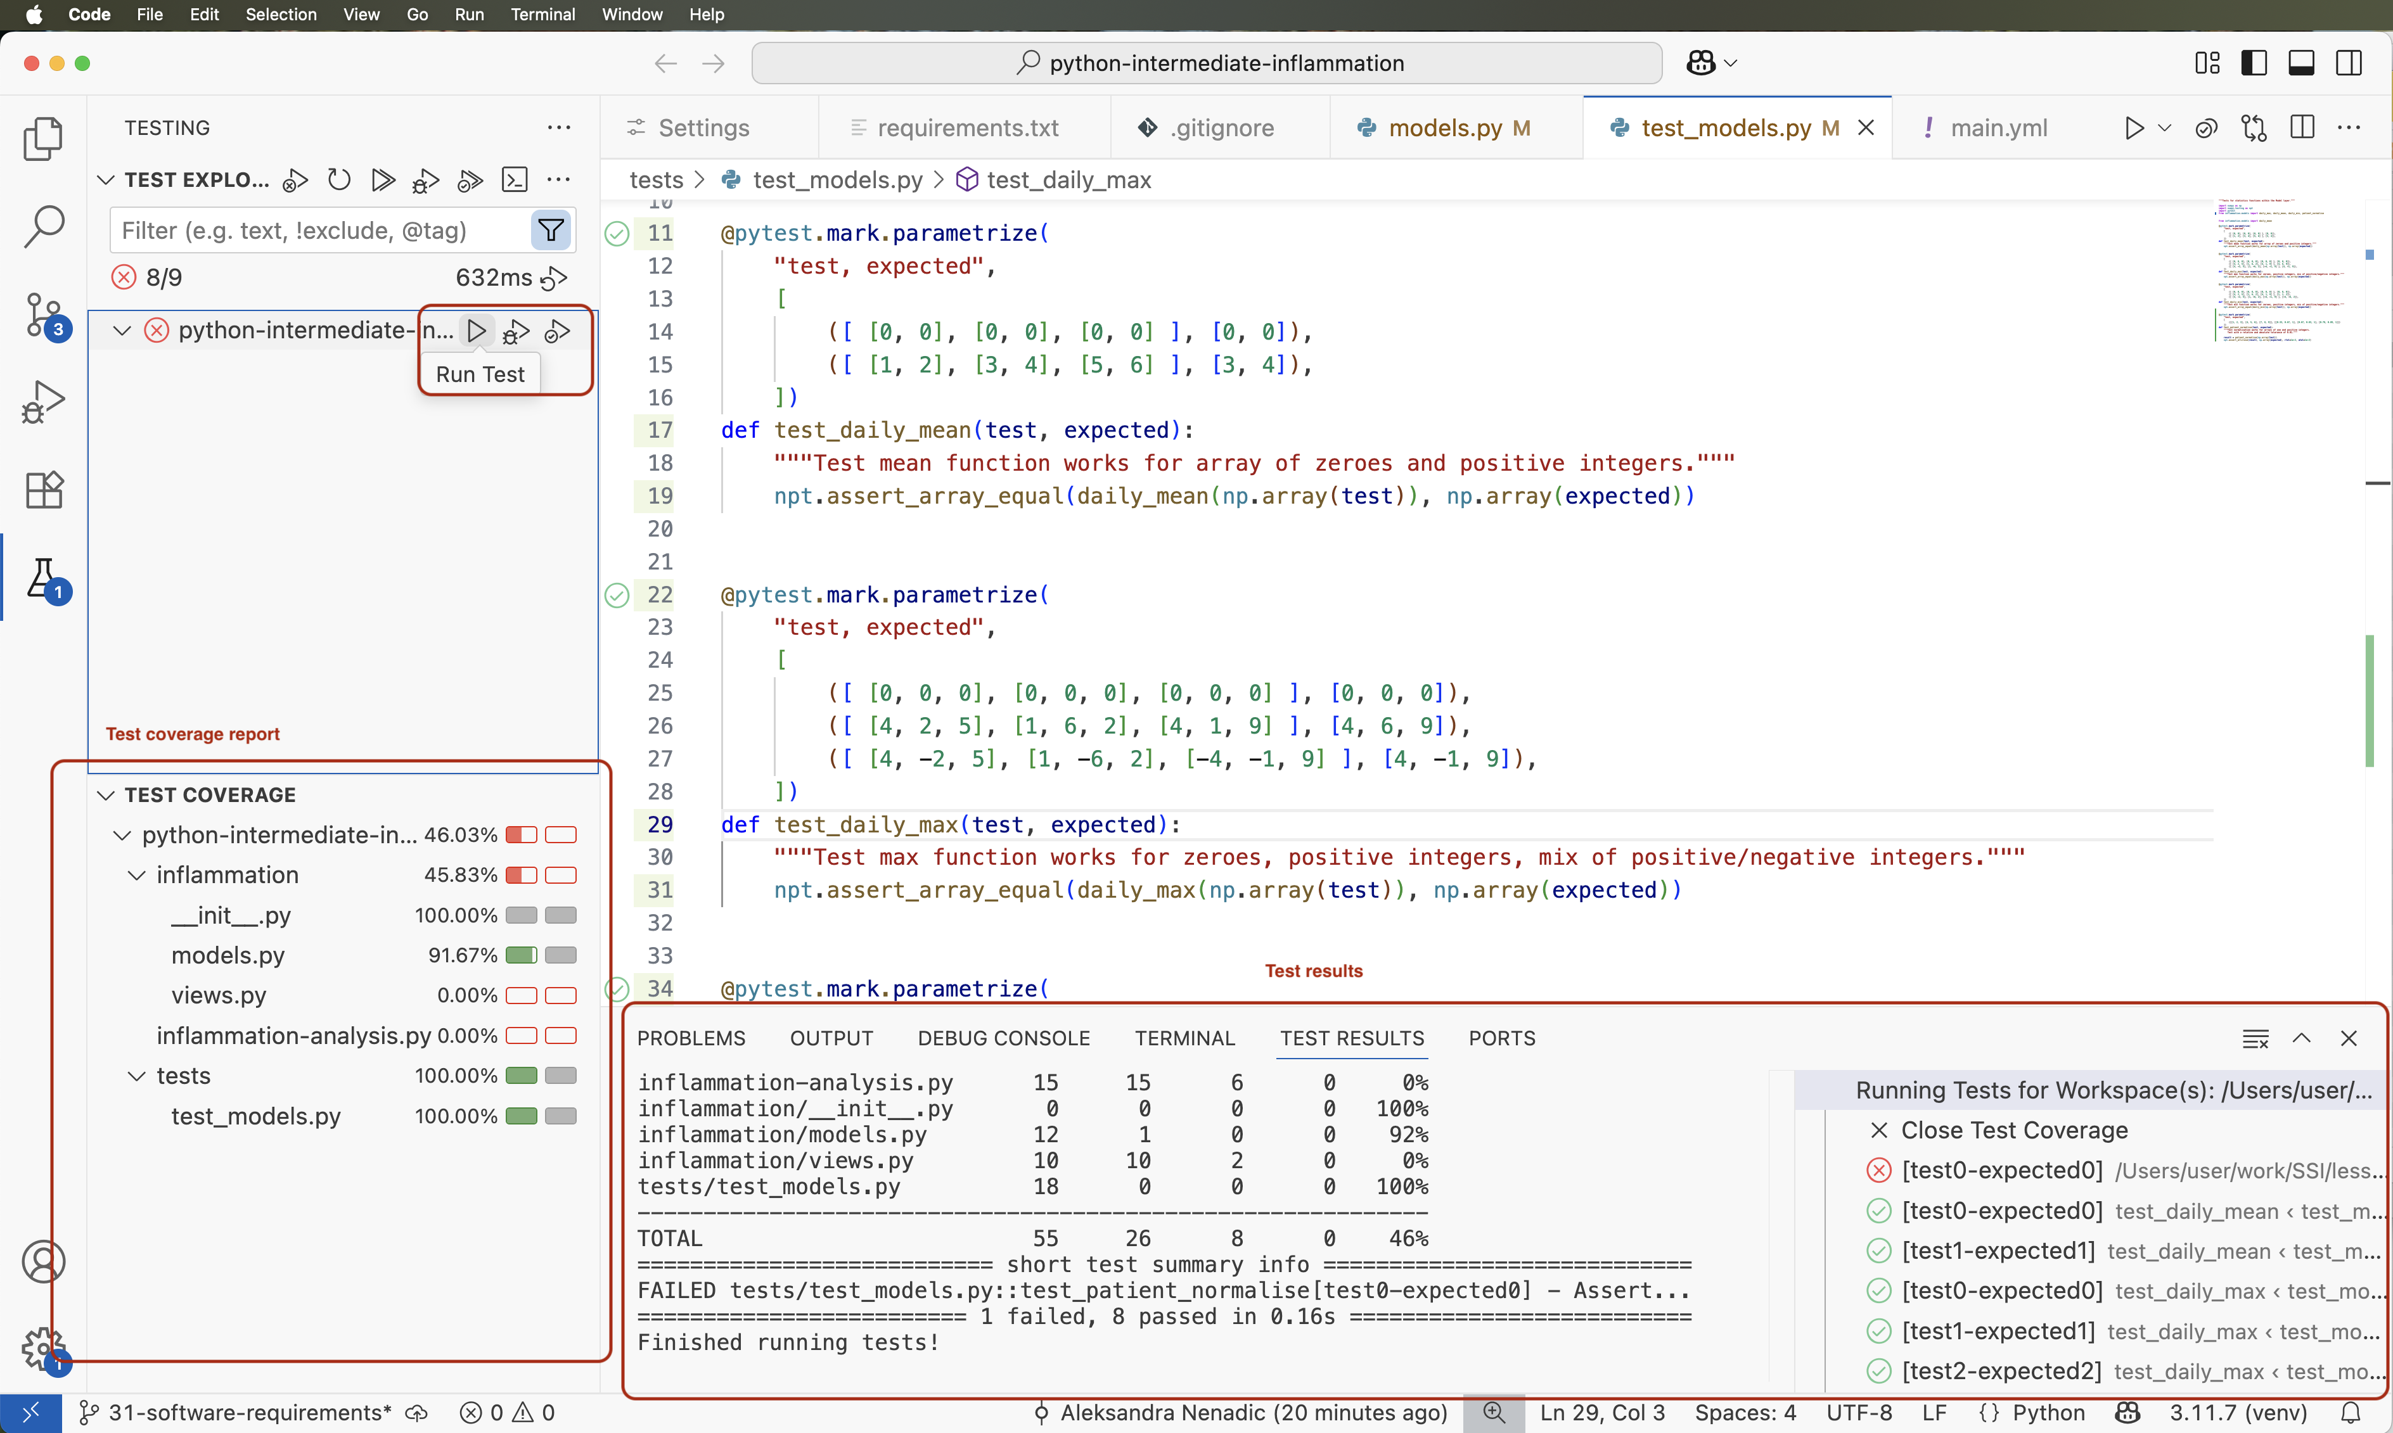Open the split editor icon
Image resolution: width=2393 pixels, height=1433 pixels.
click(2302, 127)
